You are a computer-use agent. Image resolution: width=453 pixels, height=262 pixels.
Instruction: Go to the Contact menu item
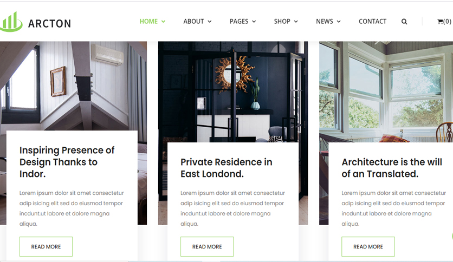372,21
